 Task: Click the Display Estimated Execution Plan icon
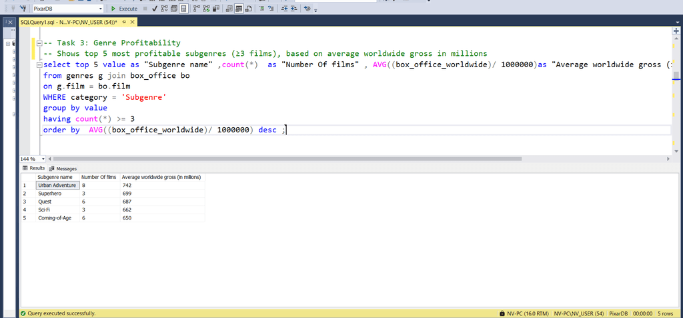(x=165, y=9)
